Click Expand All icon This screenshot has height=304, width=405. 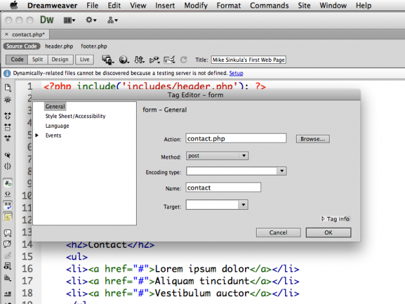click(8, 138)
